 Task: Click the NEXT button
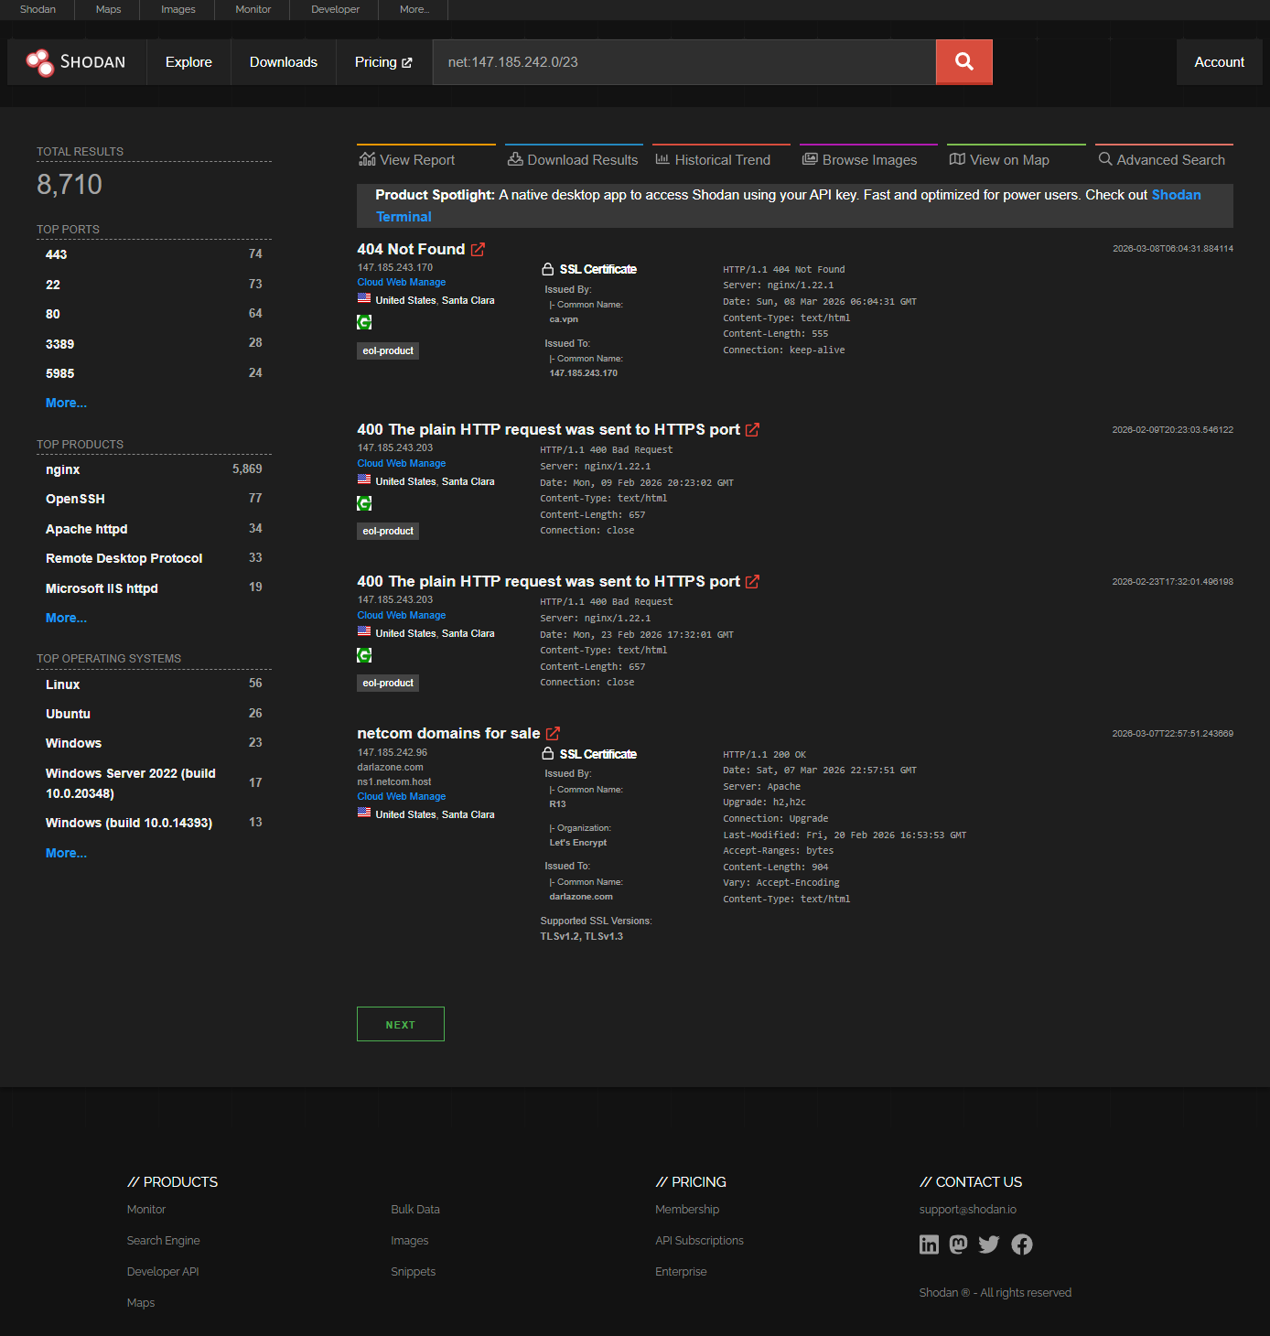(400, 1023)
